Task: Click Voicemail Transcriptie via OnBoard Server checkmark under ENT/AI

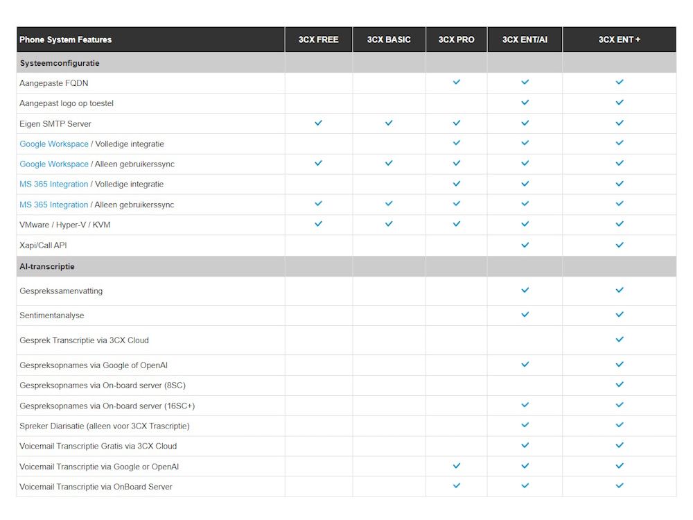Action: [x=525, y=485]
